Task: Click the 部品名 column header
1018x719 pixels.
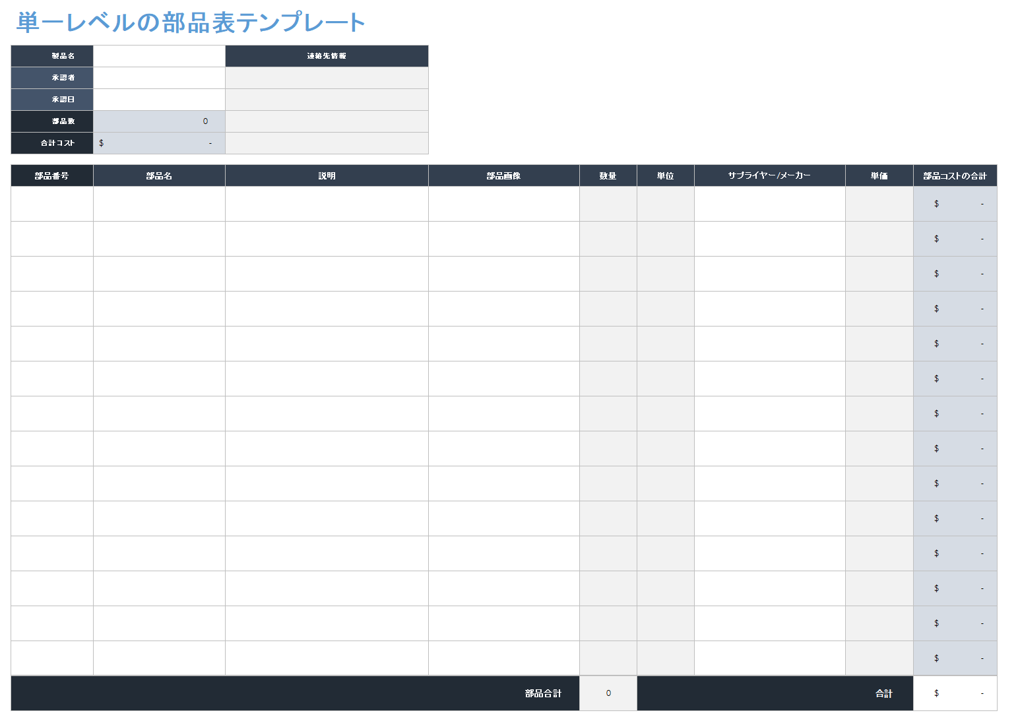Action: (159, 175)
